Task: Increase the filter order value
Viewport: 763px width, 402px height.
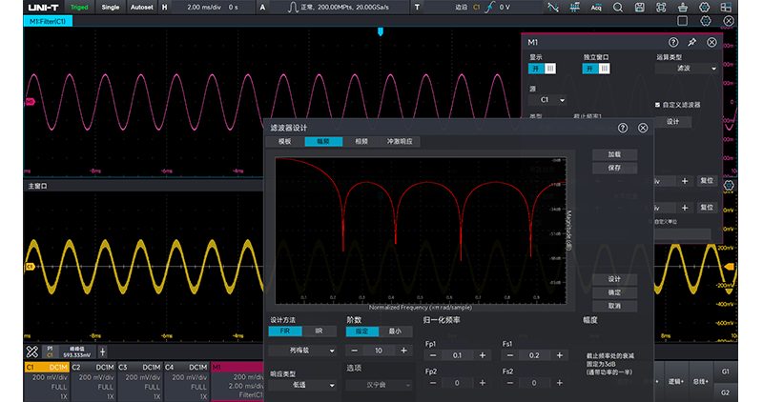Action: [403, 351]
